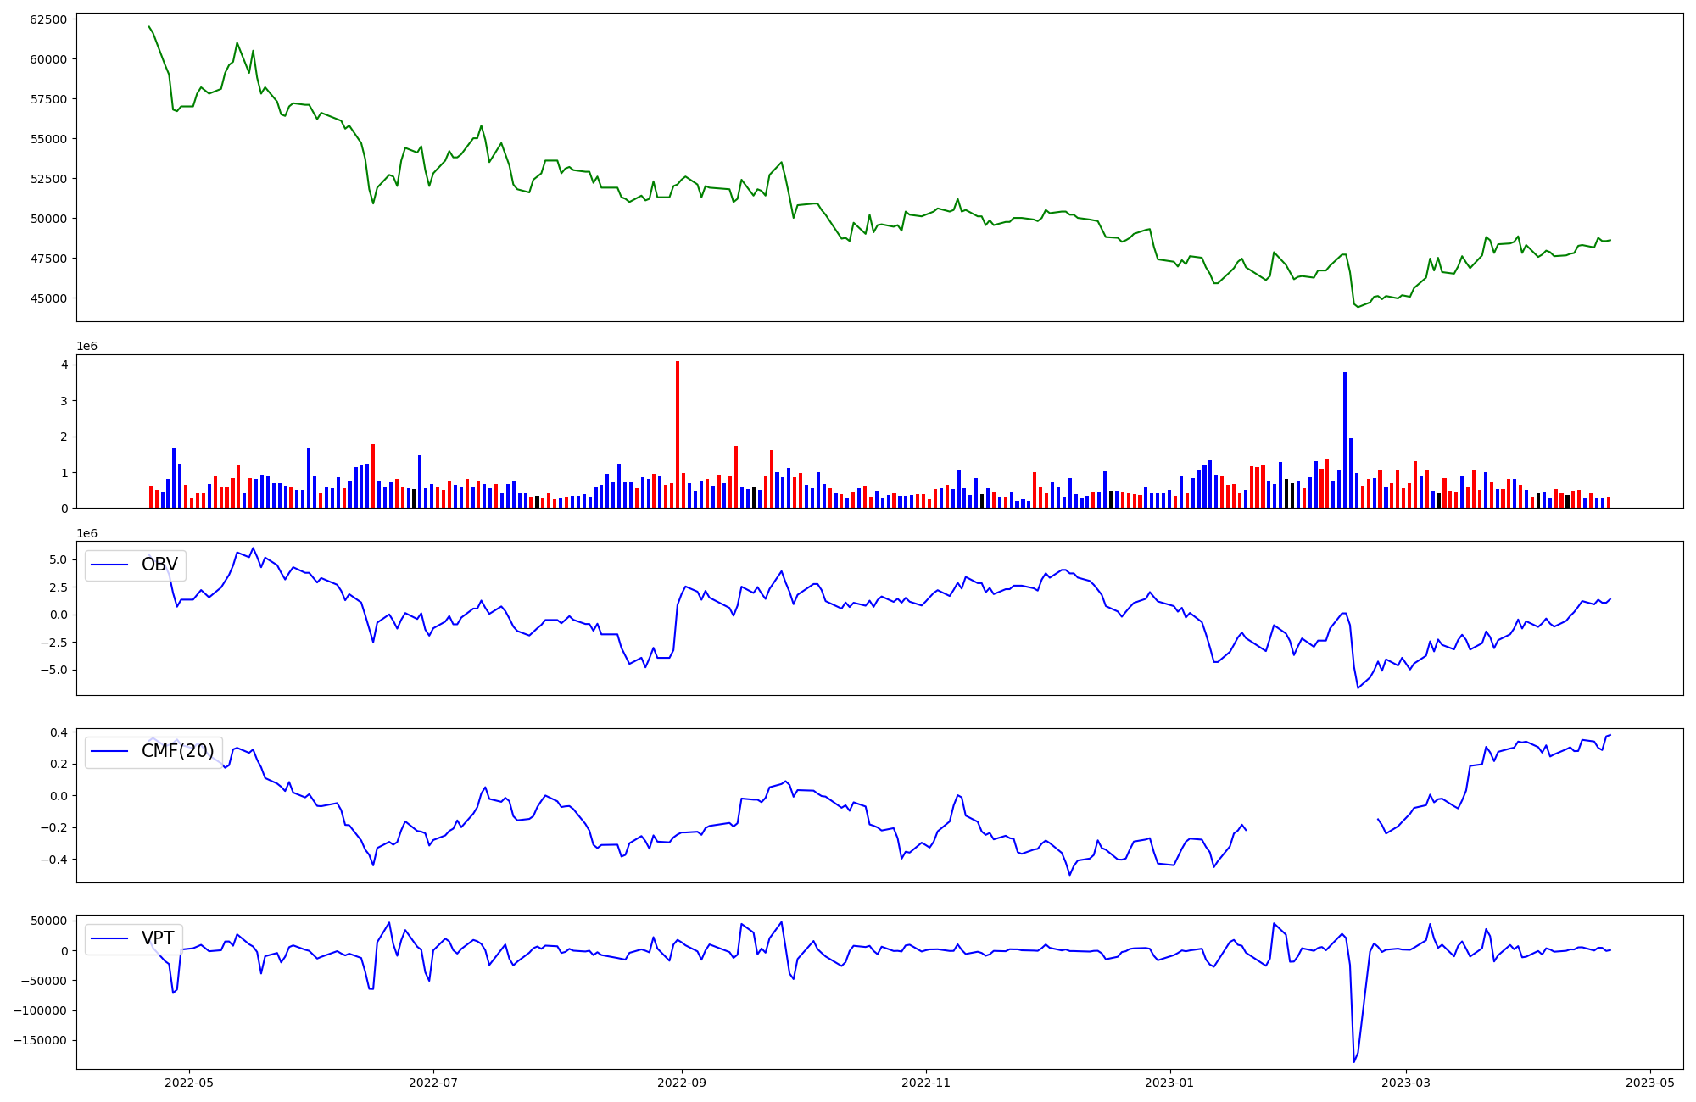Click the 2023-01 x-axis date label
Screen dimensions: 1696x1102
[x=1170, y=1083]
